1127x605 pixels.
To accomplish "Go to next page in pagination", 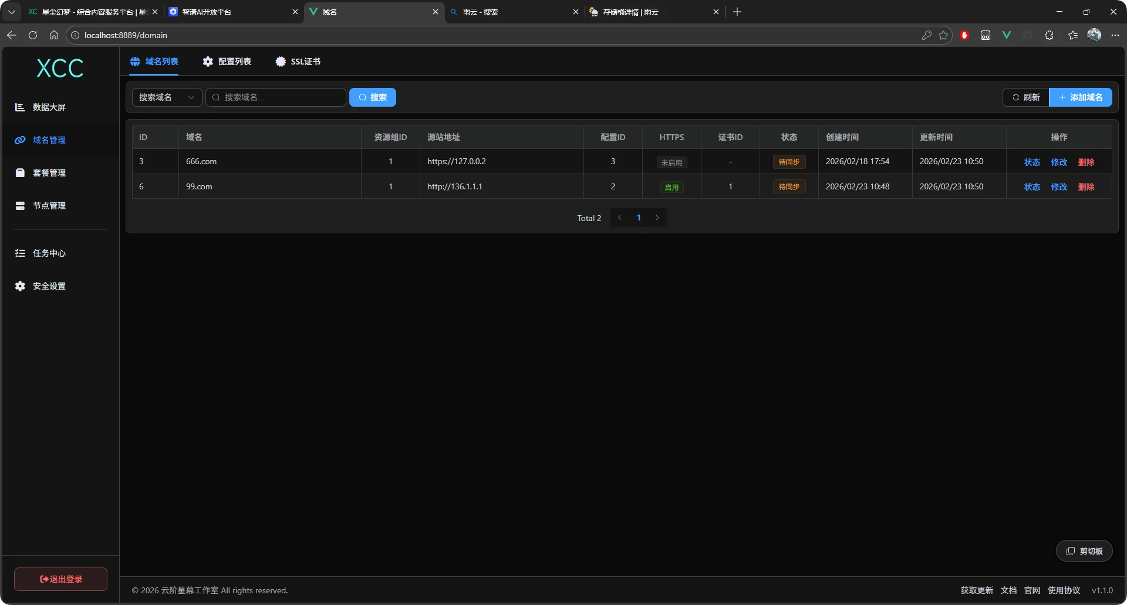I will click(x=657, y=217).
